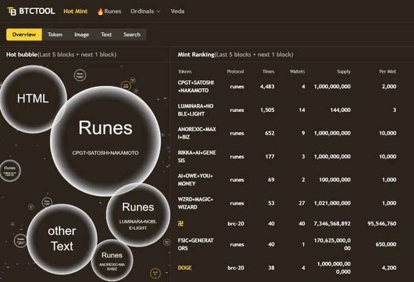Switch to the Text tab

(106, 35)
